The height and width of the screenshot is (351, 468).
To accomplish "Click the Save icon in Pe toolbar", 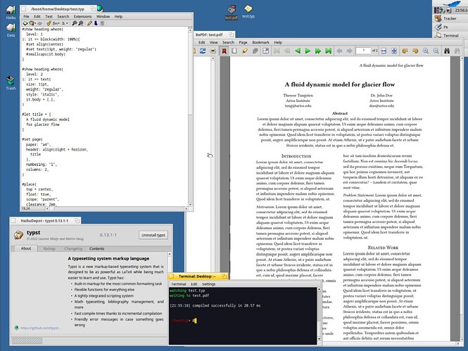I will pos(39,23).
